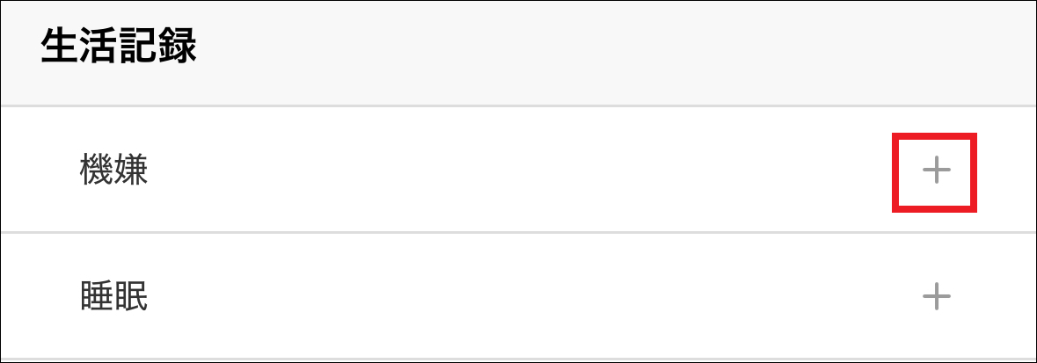Screen dimensions: 1037x363
Task: Click the plus icon beside 機嫌
Action: (936, 171)
